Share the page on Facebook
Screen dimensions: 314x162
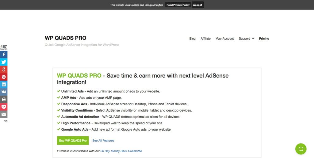[x=4, y=55]
